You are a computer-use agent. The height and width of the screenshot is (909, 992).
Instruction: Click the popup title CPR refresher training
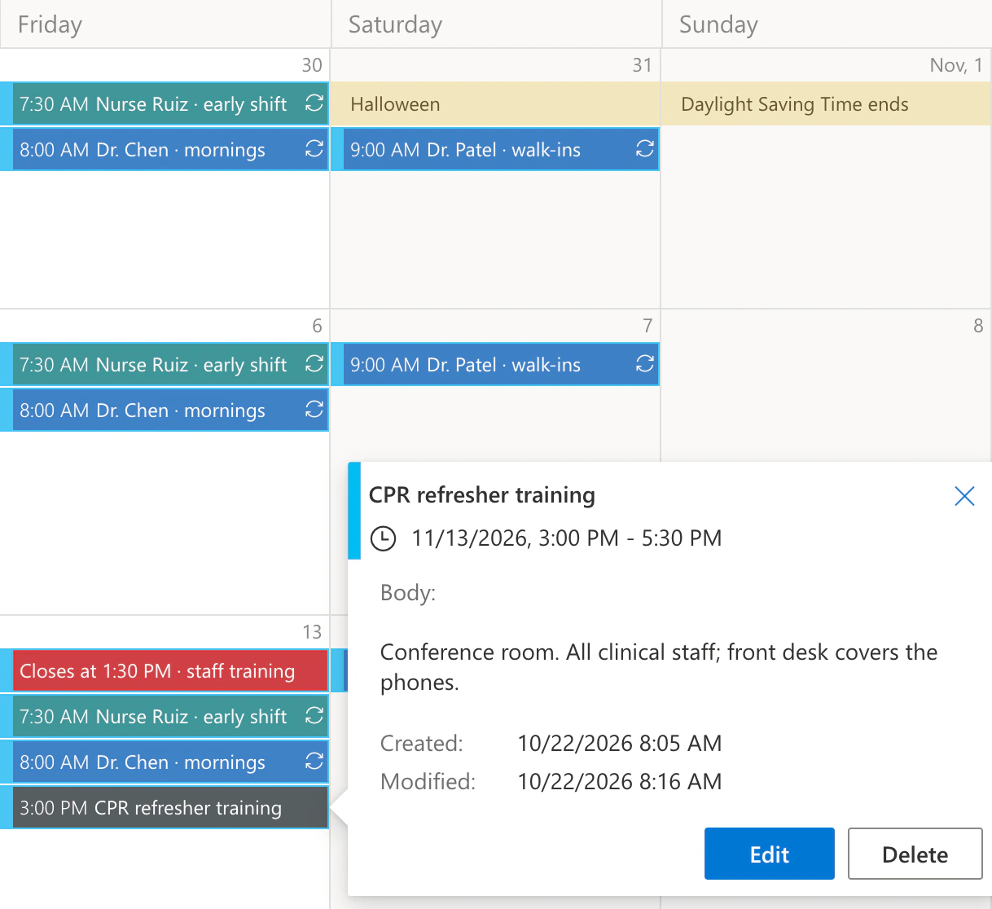click(x=482, y=495)
